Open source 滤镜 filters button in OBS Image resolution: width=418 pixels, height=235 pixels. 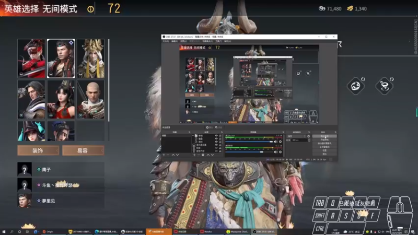(x=218, y=127)
